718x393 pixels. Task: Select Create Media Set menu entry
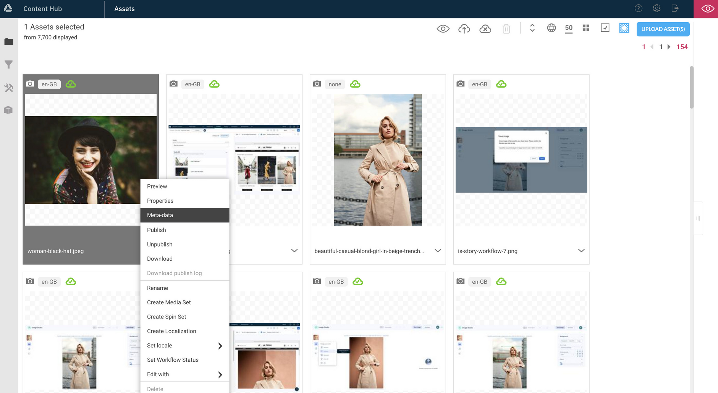tap(185, 302)
